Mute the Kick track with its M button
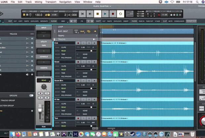This screenshot has height=138, width=205. pos(94,43)
